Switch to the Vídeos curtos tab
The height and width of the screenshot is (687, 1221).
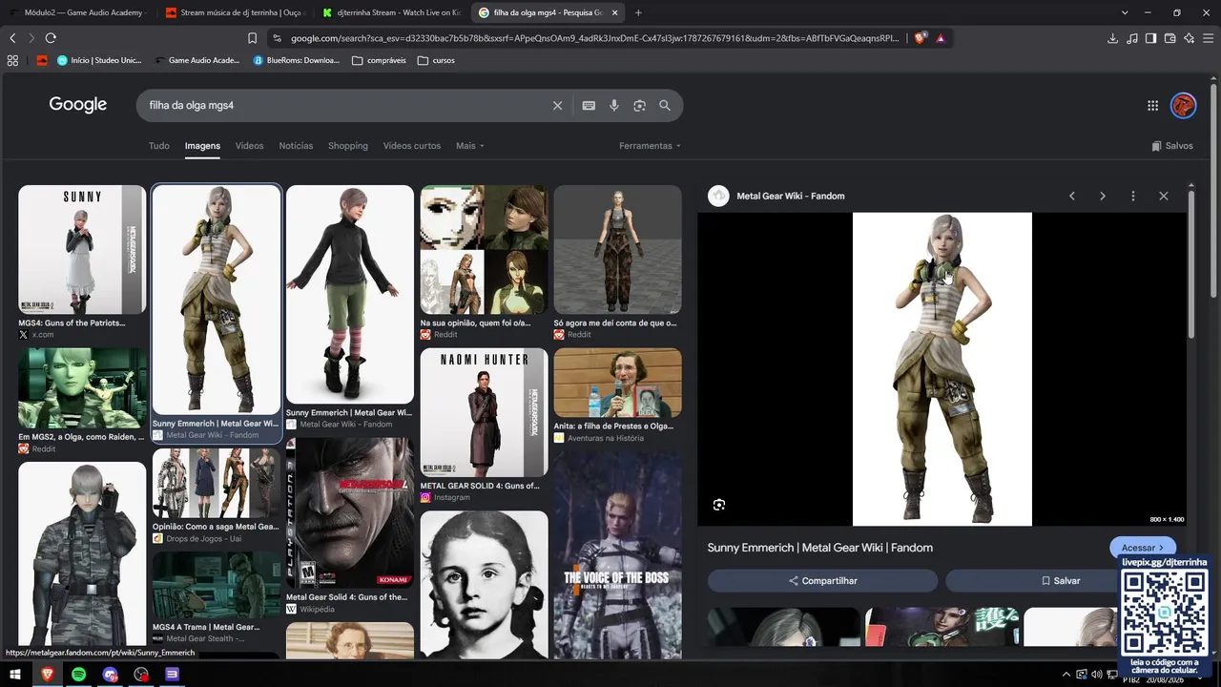tap(412, 146)
